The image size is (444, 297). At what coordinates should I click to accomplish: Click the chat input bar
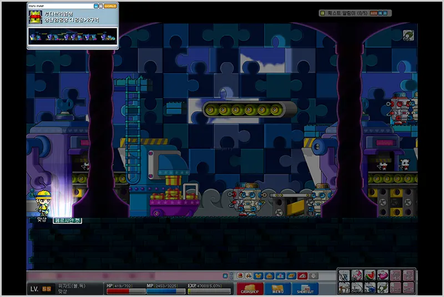coord(124,276)
